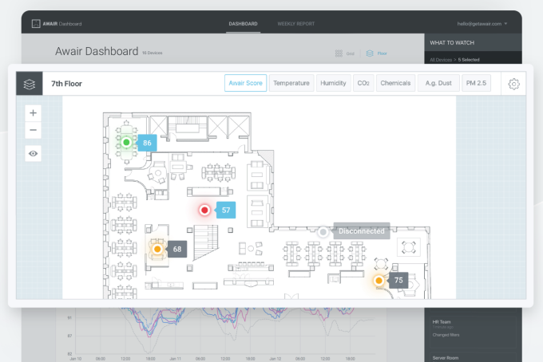Screen dimensions: 543x362
Task: Select the gray Disconnected sensor marker
Action: 323,232
